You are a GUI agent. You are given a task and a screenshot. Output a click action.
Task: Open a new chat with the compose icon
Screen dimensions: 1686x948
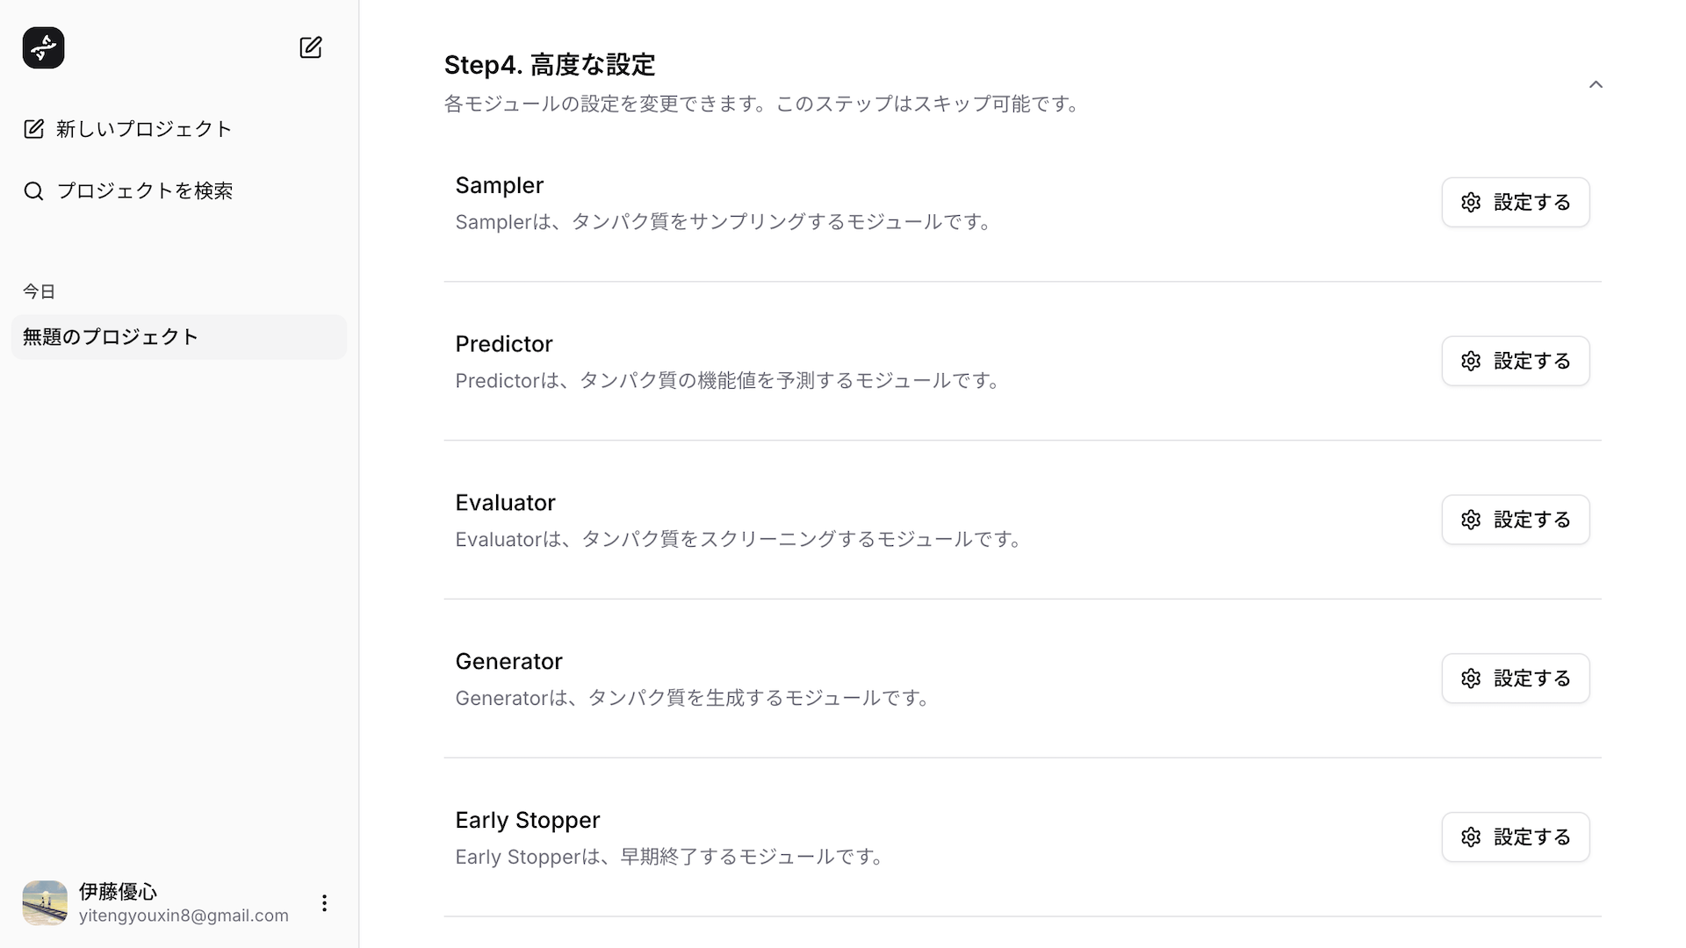coord(311,47)
